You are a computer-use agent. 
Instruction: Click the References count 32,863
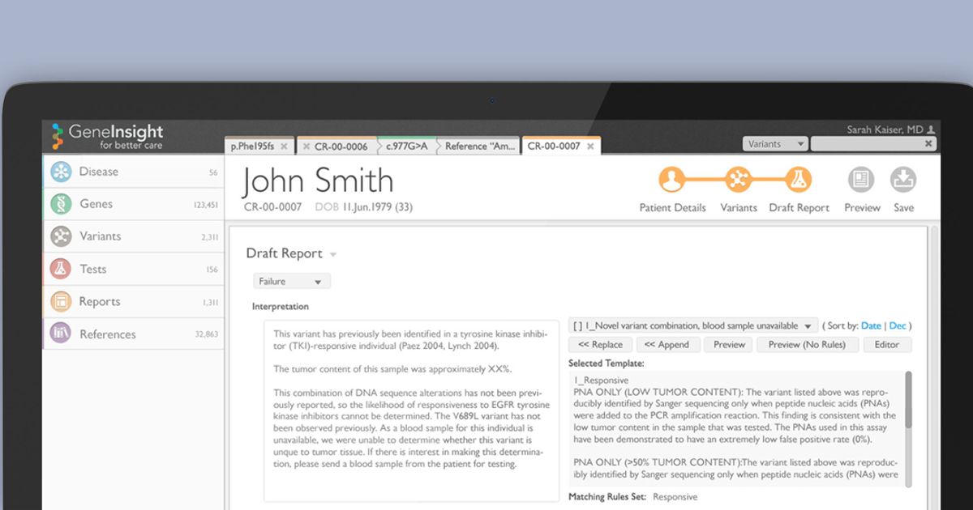(207, 334)
